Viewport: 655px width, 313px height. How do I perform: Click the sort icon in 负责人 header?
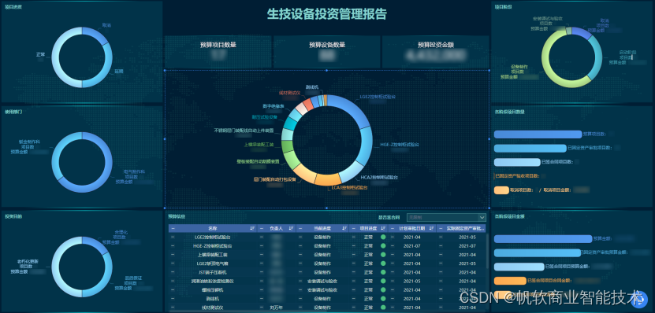click(291, 228)
